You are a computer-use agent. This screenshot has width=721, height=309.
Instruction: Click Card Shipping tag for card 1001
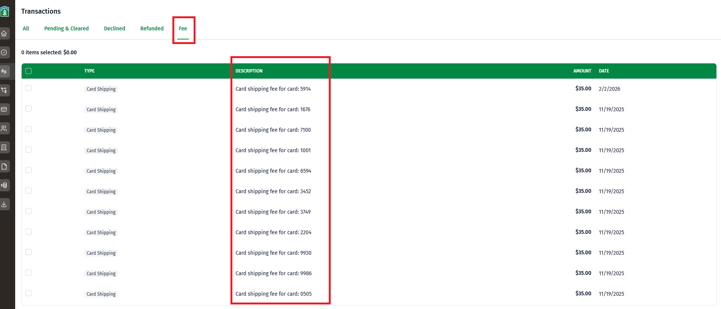[x=101, y=151]
